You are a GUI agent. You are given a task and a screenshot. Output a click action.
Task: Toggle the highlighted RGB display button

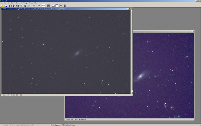(x=43, y=6)
